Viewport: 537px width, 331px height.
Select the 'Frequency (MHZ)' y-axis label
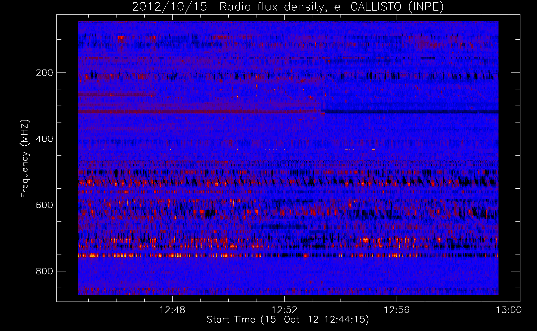point(25,159)
